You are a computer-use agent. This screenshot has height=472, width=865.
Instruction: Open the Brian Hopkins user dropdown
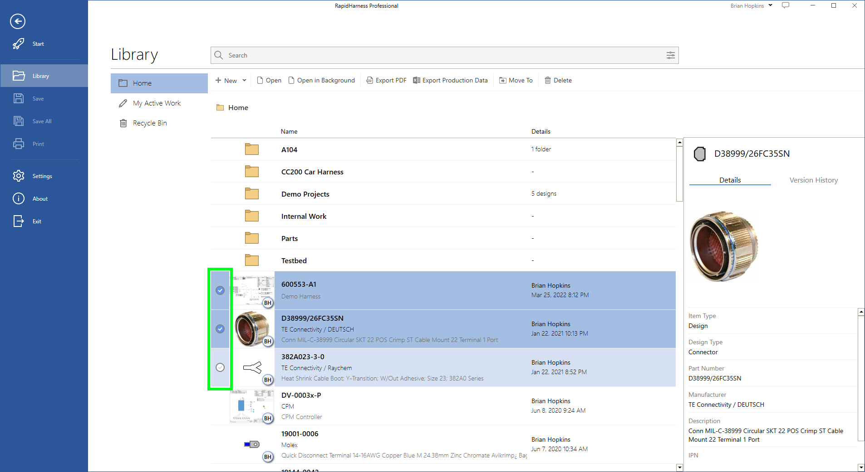752,6
